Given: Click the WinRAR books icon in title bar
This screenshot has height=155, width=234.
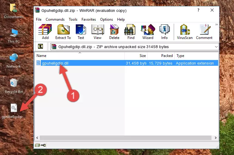Looking at the screenshot, I should click(x=37, y=10).
